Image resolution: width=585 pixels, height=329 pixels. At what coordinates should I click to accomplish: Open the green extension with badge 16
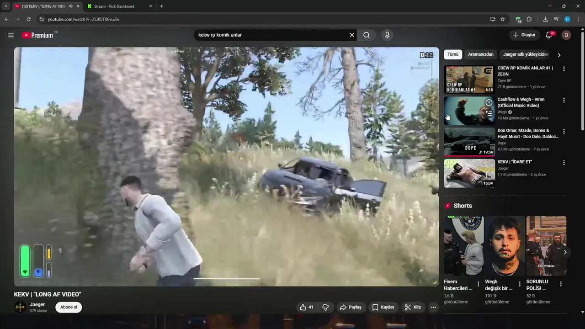(x=518, y=19)
